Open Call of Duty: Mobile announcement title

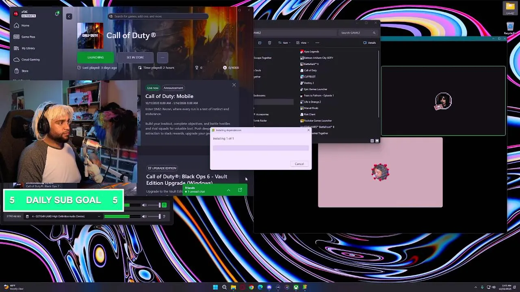tap(169, 96)
